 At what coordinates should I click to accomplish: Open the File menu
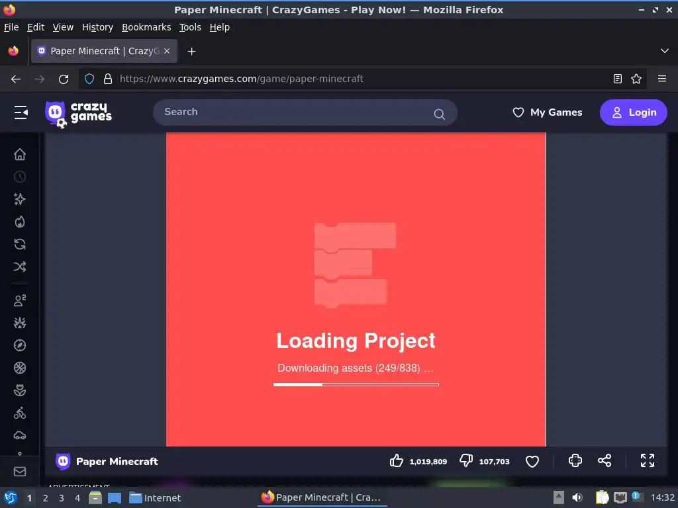(11, 27)
